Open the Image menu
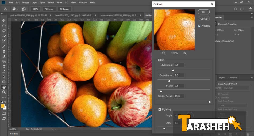Image resolution: width=254 pixels, height=136 pixels. (x=25, y=3)
